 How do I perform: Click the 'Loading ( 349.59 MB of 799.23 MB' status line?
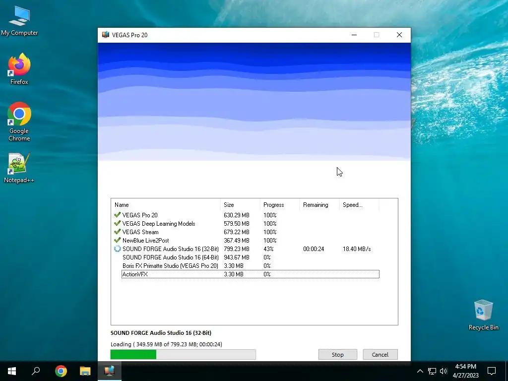(166, 344)
